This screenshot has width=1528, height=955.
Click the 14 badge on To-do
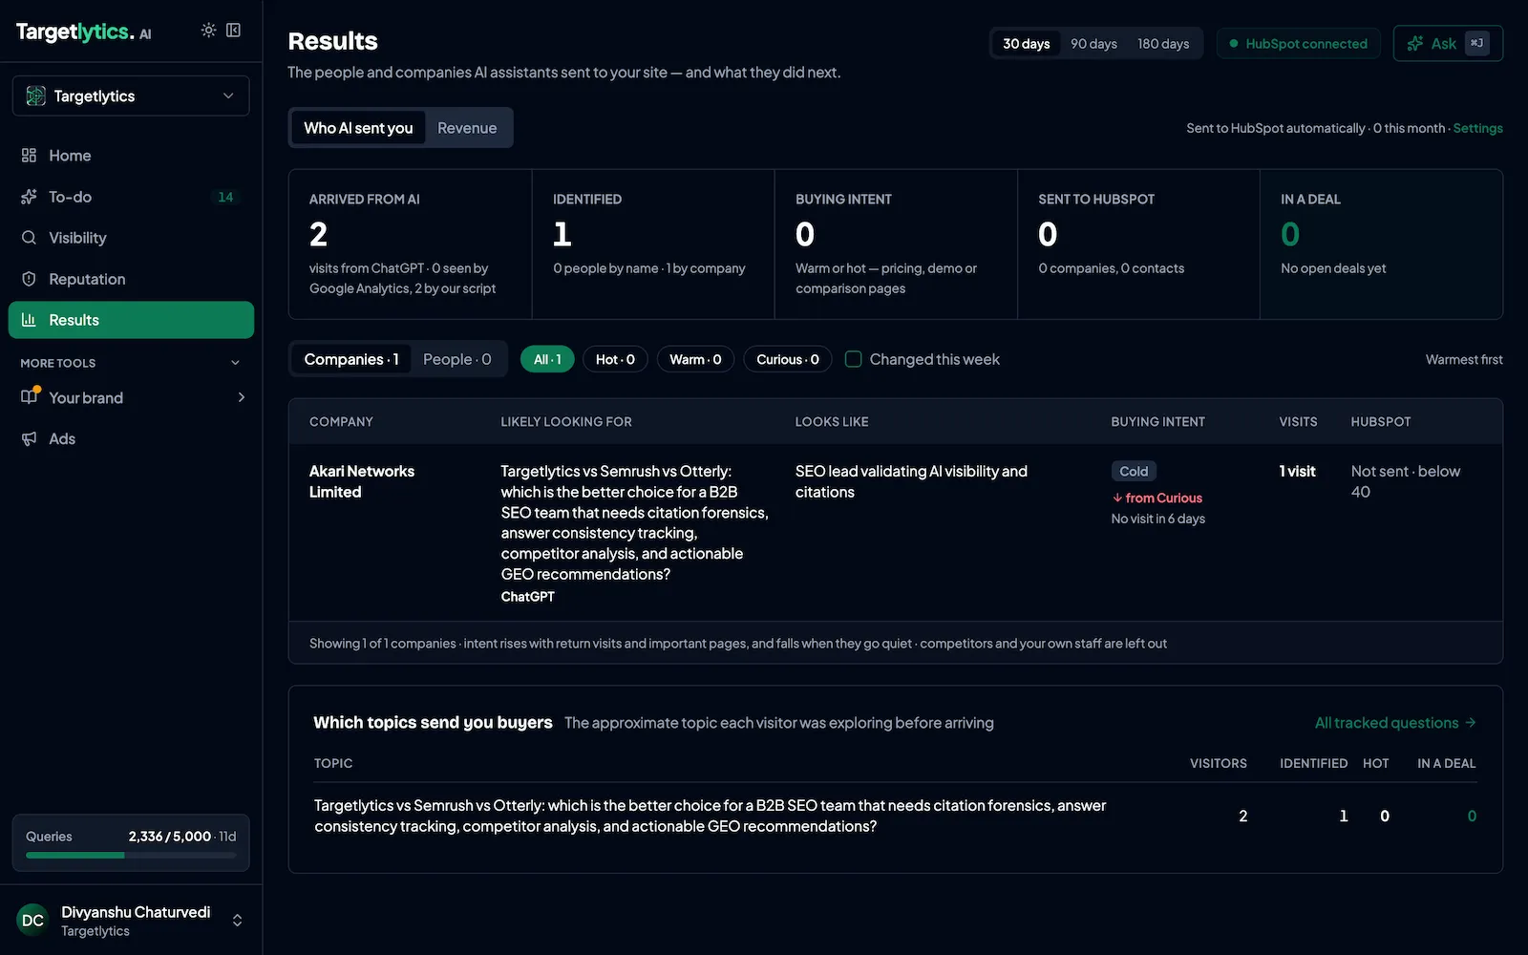(x=225, y=197)
